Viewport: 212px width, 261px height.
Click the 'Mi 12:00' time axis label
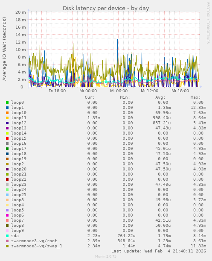[x=149, y=91]
